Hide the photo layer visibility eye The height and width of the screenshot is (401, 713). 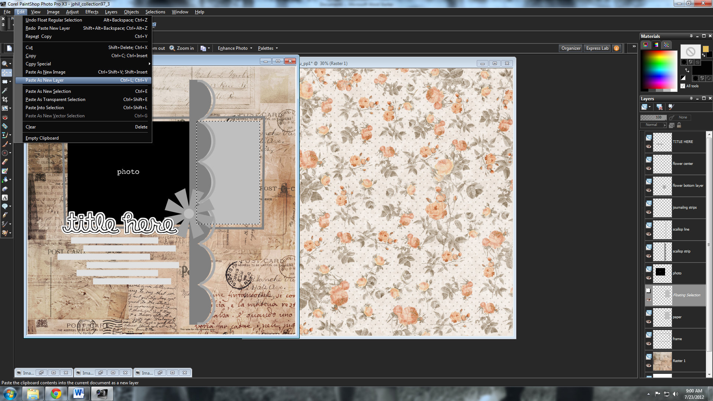(649, 278)
